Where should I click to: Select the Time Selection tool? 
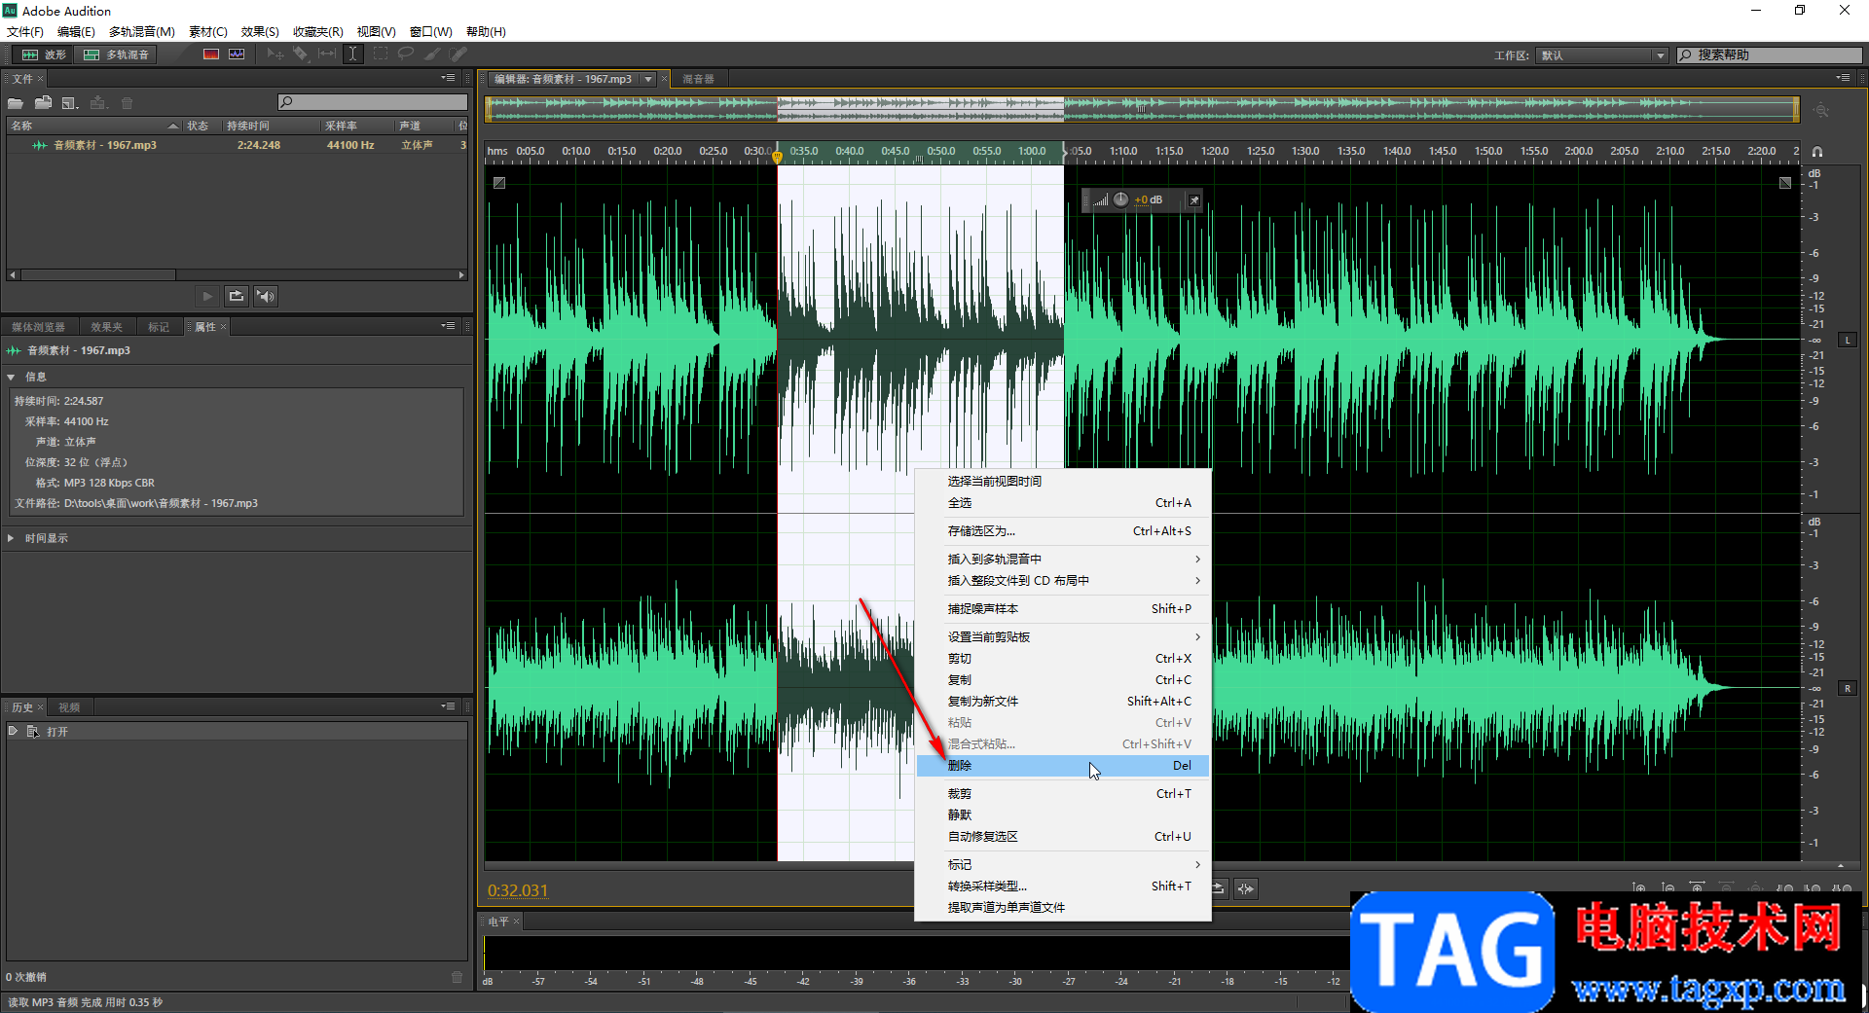353,54
